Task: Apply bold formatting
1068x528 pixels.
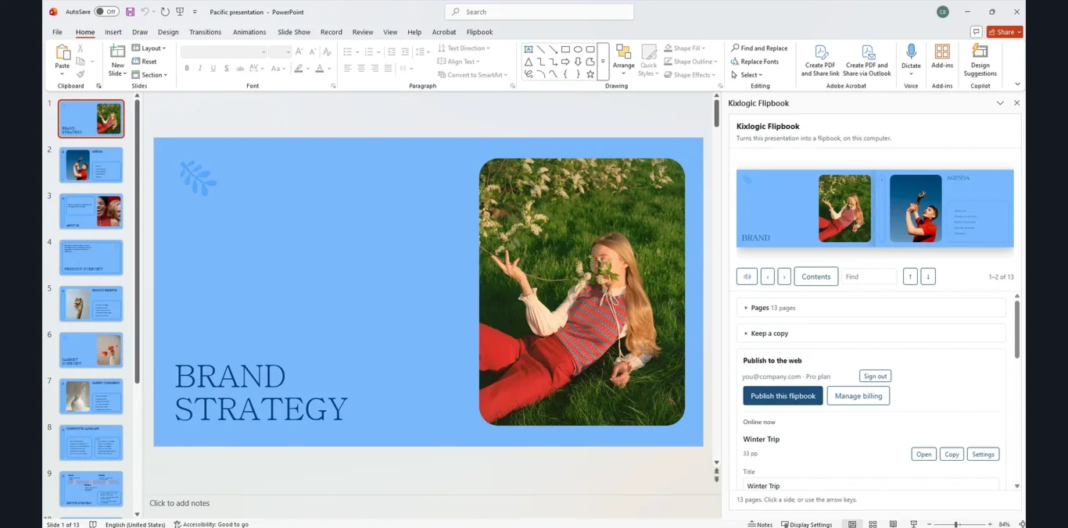Action: 187,69
